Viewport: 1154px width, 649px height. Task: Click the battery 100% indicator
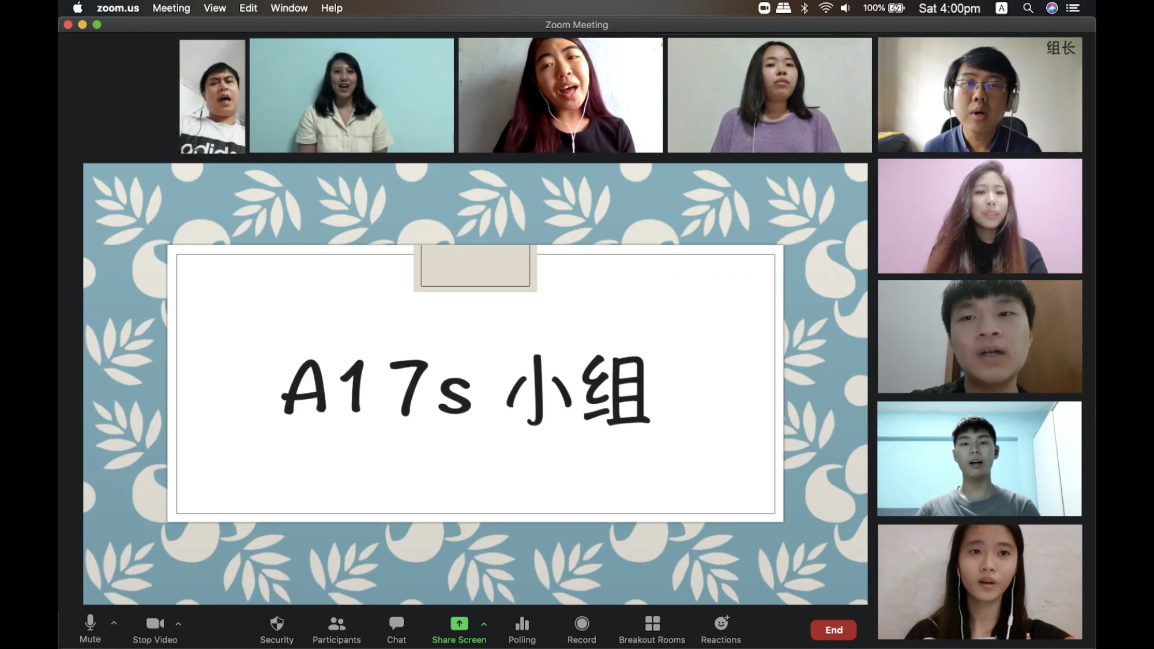pyautogui.click(x=884, y=8)
